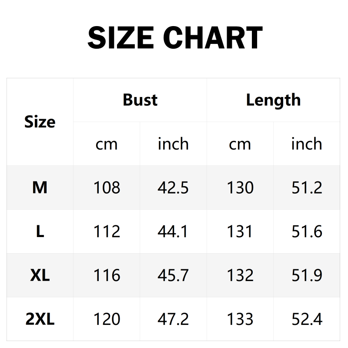Select the L size row label
Screen dimensions: 348x348
[x=40, y=231]
